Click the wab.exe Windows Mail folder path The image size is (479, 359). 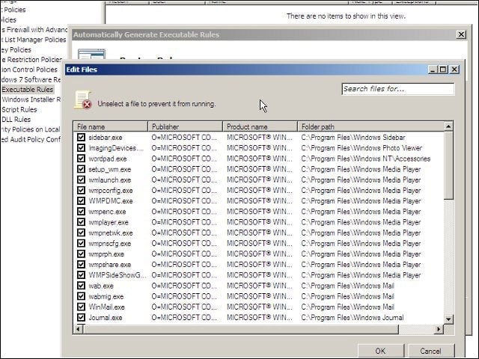pyautogui.click(x=347, y=286)
